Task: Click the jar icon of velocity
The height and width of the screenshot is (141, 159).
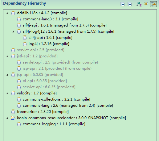Action: [x=13, y=93]
